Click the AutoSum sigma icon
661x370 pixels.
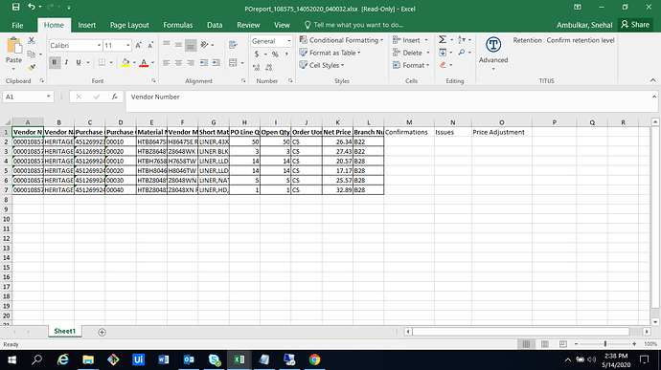(443, 39)
